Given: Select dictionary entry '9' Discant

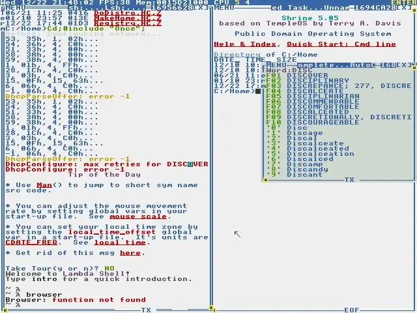Looking at the screenshot, I should click(x=295, y=175).
